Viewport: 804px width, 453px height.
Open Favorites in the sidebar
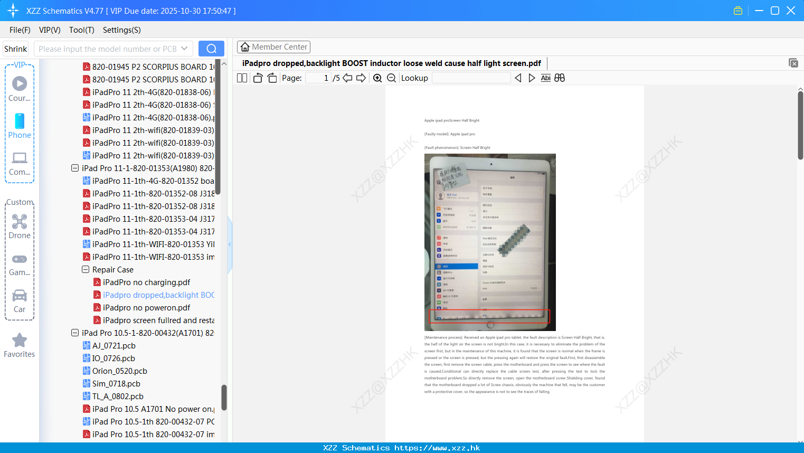point(20,345)
